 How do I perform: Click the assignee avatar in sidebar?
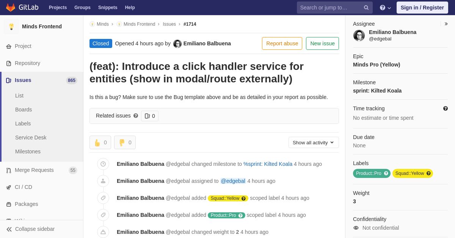(x=359, y=36)
